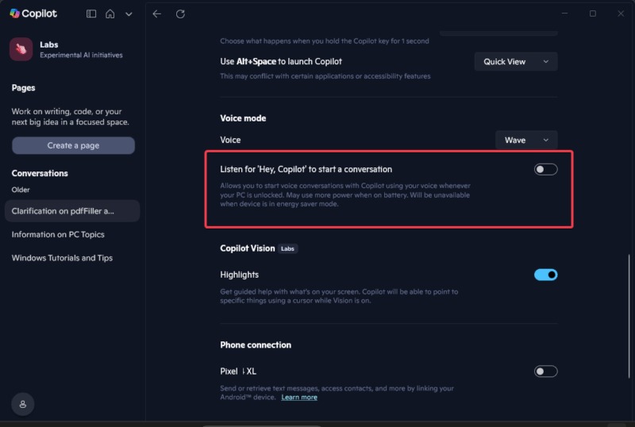Open the Quick View dropdown
Image resolution: width=635 pixels, height=427 pixels.
(x=515, y=62)
